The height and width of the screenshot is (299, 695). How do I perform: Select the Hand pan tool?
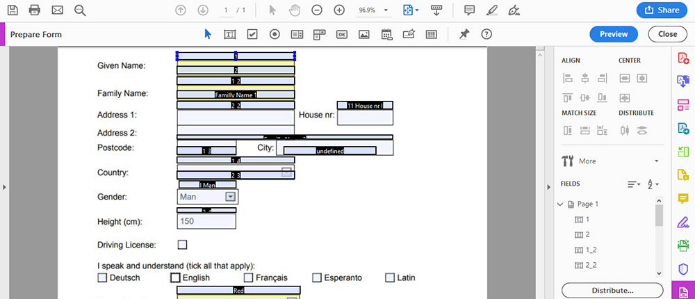[295, 10]
